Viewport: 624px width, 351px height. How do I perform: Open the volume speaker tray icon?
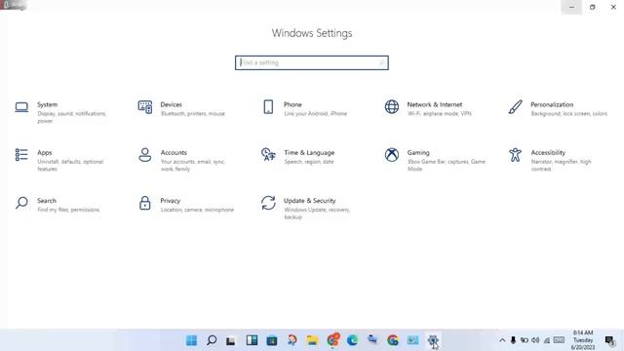click(x=535, y=340)
